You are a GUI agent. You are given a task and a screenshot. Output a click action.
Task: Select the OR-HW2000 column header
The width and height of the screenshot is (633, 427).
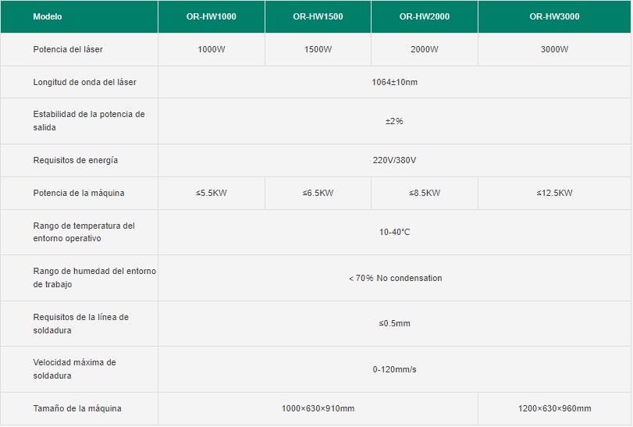click(425, 16)
